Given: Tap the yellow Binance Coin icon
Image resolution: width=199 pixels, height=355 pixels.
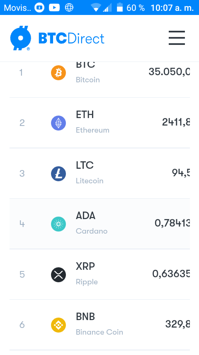Looking at the screenshot, I should click(58, 325).
